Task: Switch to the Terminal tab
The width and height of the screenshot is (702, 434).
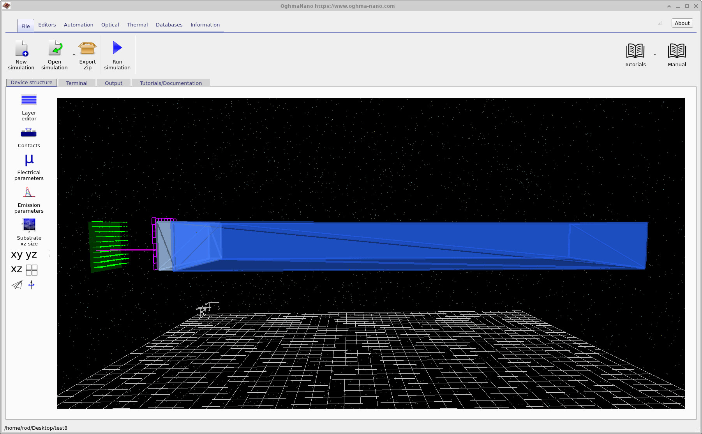Action: (x=77, y=83)
